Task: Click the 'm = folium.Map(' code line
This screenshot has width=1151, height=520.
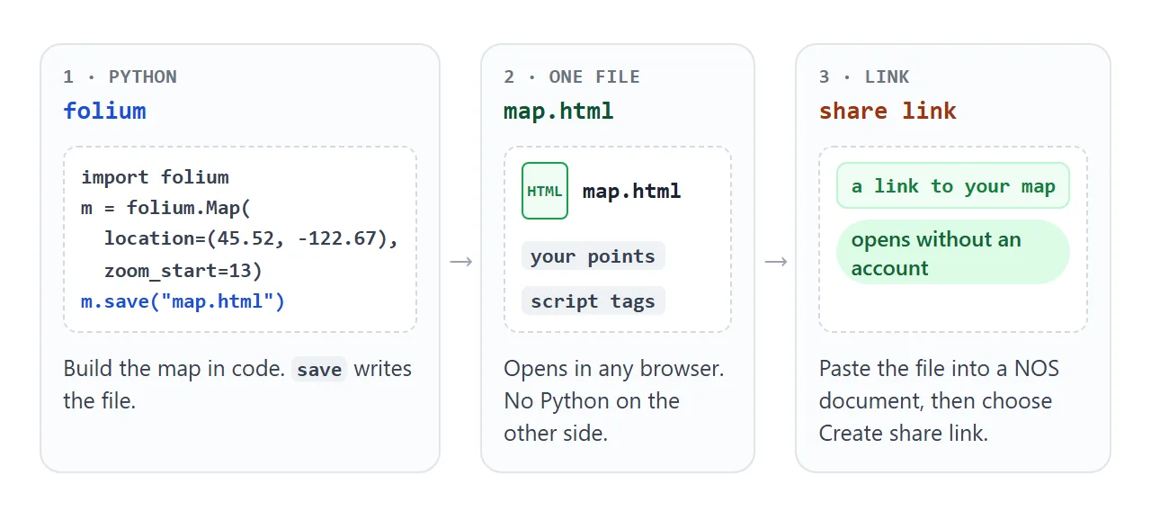Action: point(166,207)
